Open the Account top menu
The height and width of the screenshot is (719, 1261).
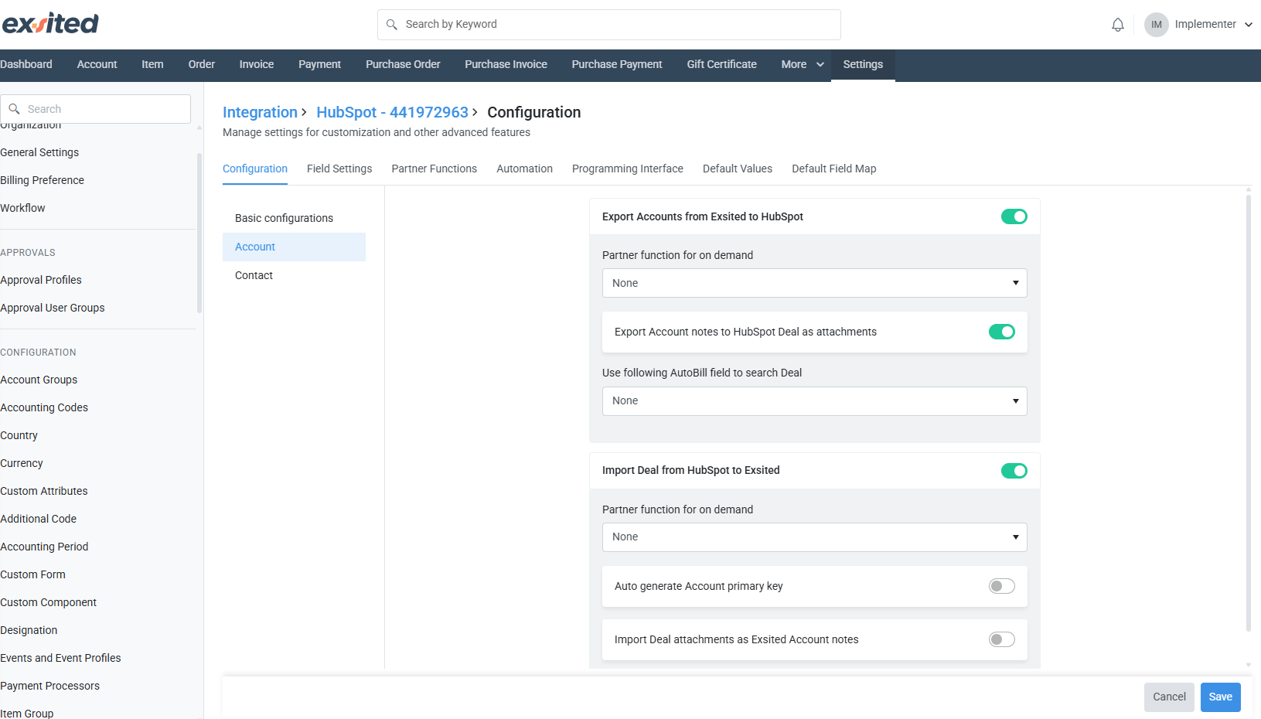97,65
